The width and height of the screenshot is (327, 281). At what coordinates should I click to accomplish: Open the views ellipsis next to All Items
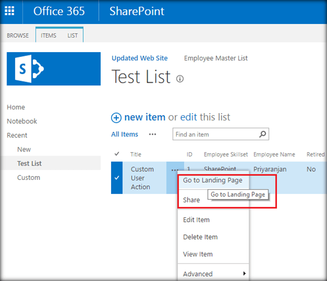click(x=153, y=134)
